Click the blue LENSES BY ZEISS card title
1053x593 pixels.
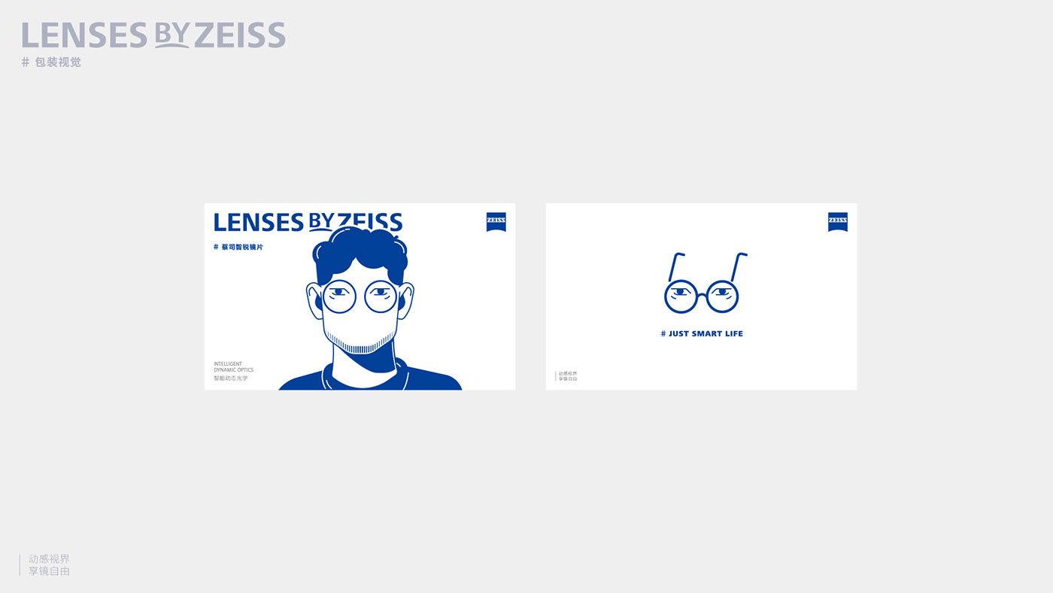pyautogui.click(x=308, y=221)
